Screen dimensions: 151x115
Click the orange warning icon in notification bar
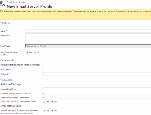pos(1,11)
